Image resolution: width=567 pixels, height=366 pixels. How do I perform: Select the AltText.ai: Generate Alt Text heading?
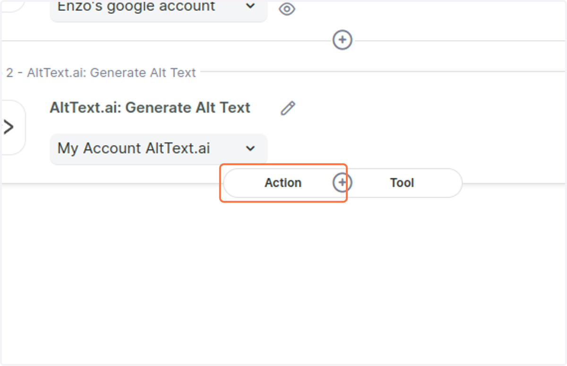coord(150,108)
